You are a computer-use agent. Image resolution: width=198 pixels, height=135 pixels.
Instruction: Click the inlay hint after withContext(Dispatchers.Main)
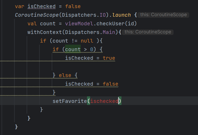pos(148,32)
